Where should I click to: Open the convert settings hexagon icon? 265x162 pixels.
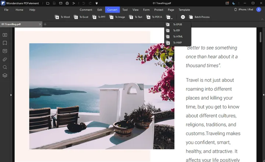[x=183, y=17]
